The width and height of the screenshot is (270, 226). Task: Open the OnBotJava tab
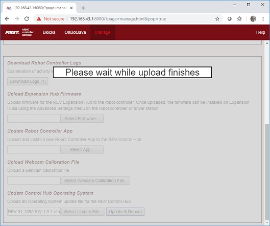[x=75, y=32]
